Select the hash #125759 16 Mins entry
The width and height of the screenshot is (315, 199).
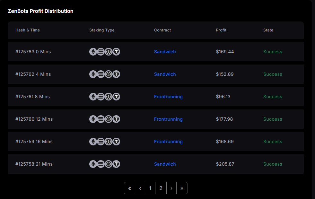(x=34, y=142)
